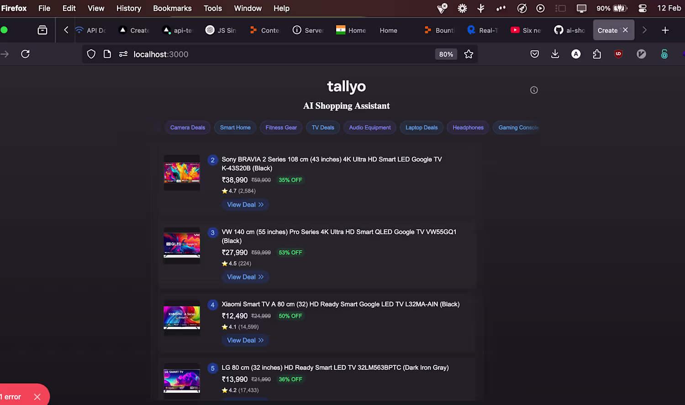
Task: Select the Fitness Gear chip
Action: [281, 127]
